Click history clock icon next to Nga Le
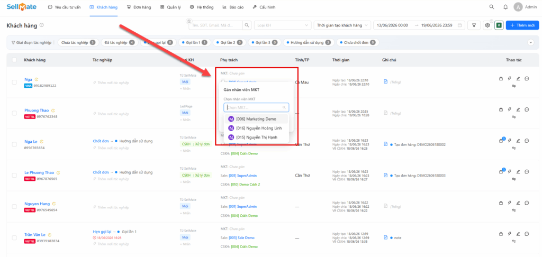 click(41, 141)
